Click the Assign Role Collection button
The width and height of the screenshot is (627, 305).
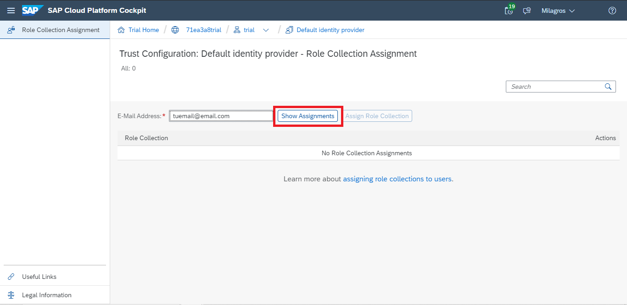click(x=377, y=116)
